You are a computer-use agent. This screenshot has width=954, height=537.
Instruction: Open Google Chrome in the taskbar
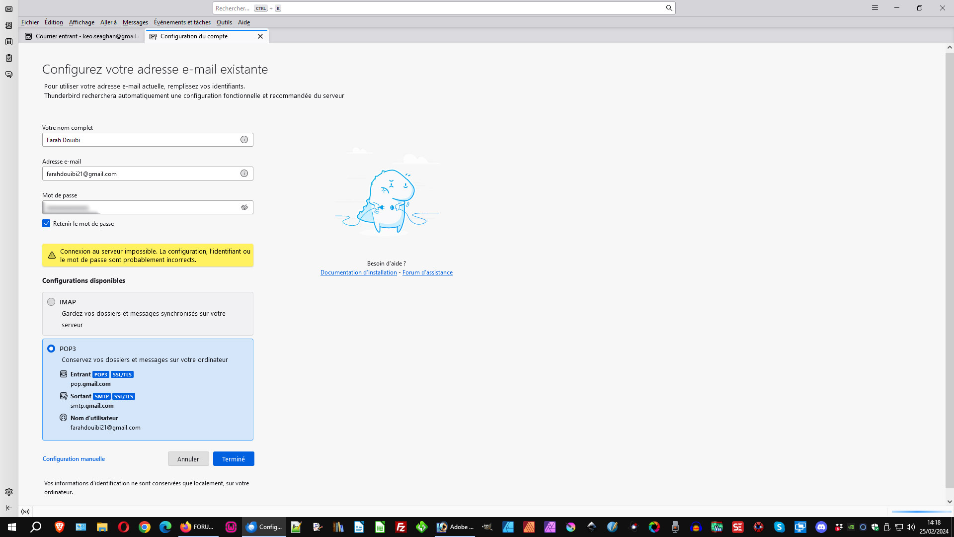coord(145,527)
